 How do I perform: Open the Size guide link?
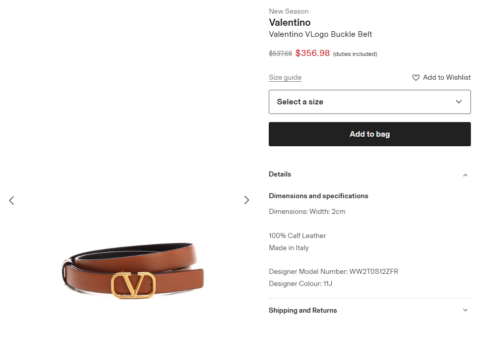pyautogui.click(x=285, y=78)
